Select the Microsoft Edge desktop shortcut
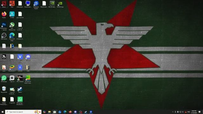Viewport: 203px width, 114px height. (x=12, y=37)
